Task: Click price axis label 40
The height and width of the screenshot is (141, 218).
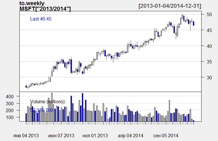Action: click(209, 46)
